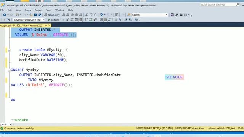Save output.sql with the Save icon

pos(35,15)
